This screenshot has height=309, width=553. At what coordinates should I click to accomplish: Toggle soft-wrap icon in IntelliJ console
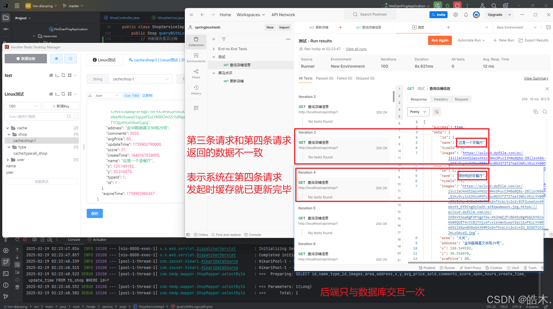click(x=17, y=265)
